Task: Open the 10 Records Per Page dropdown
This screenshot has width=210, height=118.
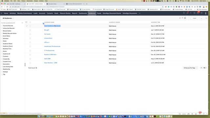Action: coord(190,68)
